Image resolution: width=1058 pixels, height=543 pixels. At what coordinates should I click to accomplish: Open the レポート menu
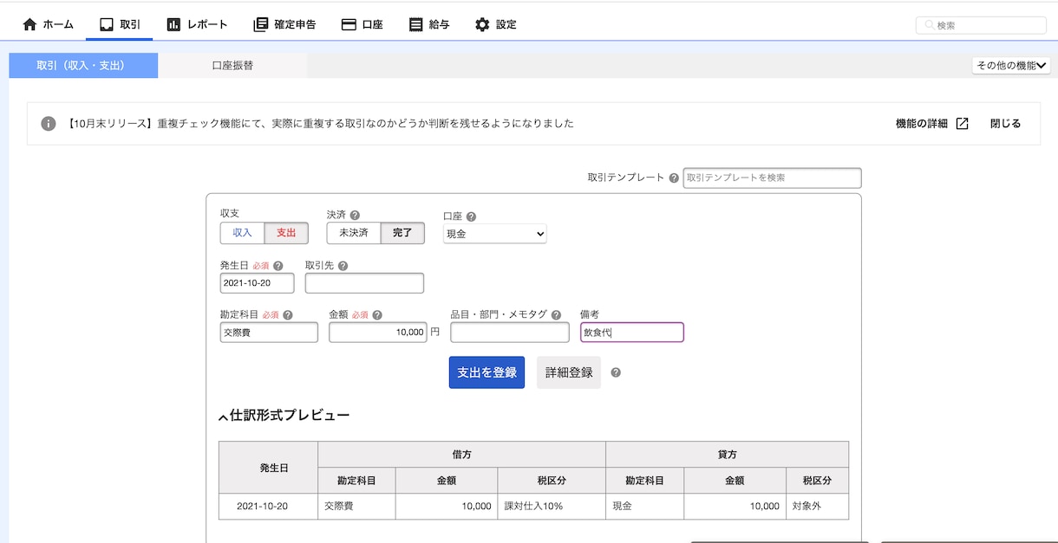(197, 24)
